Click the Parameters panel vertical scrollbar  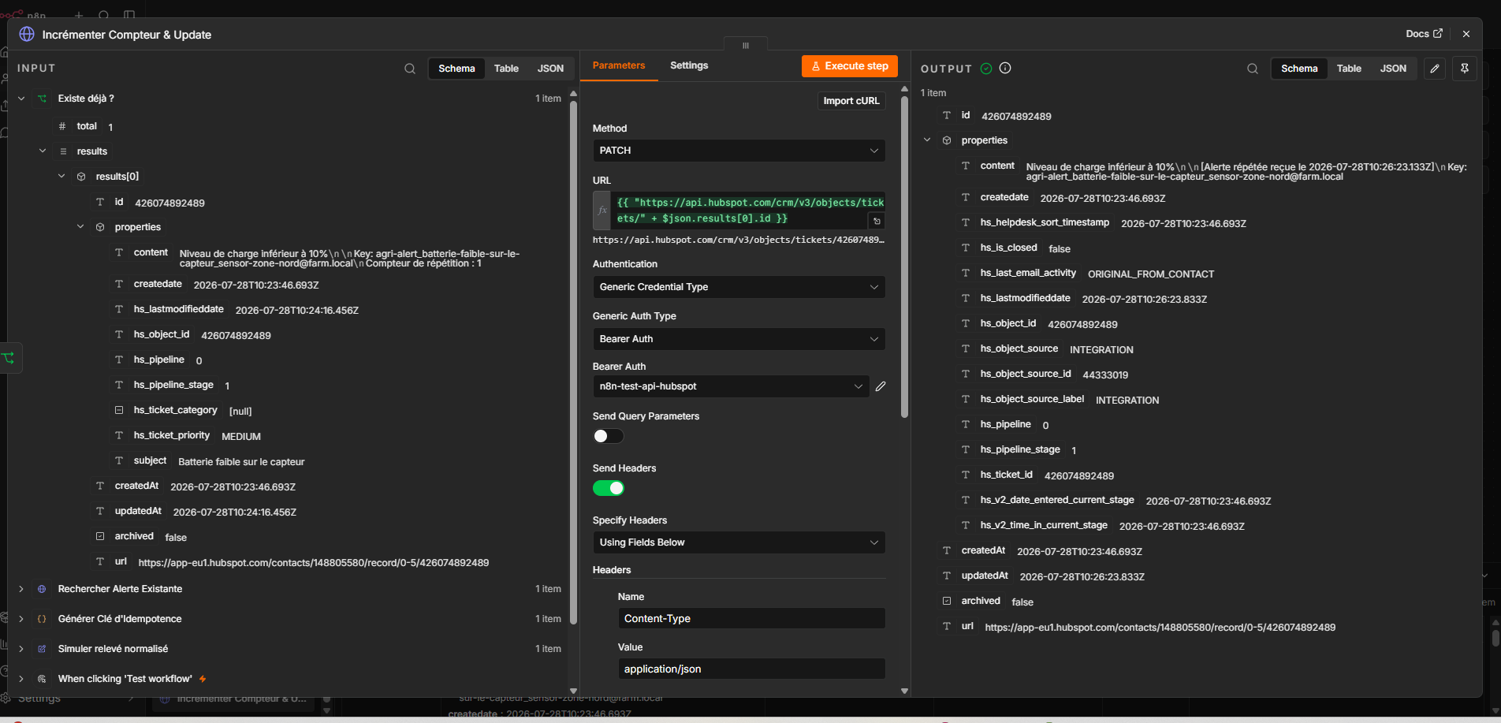[x=904, y=256]
